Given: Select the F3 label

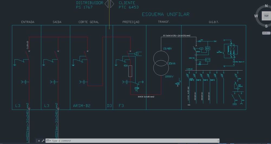Looking at the screenshot, I should 121,106.
